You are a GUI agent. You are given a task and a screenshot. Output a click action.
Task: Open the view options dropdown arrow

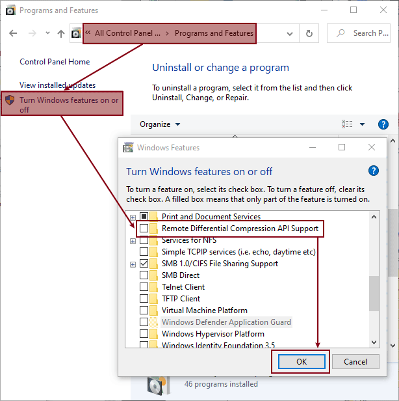(362, 124)
